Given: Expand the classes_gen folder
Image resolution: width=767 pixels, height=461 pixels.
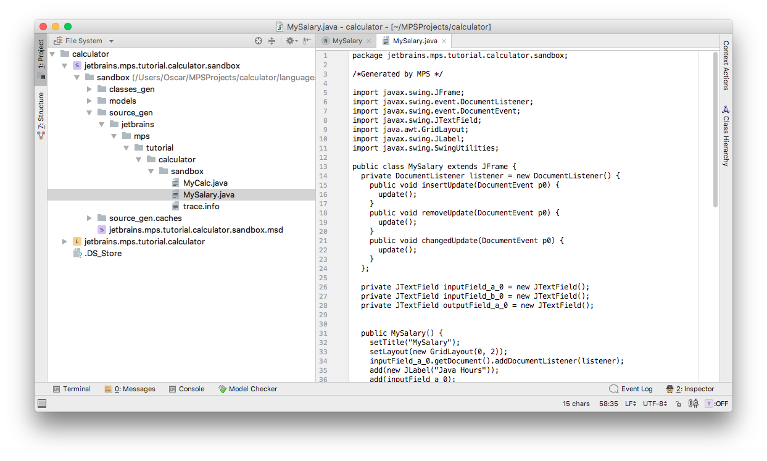Looking at the screenshot, I should [89, 89].
